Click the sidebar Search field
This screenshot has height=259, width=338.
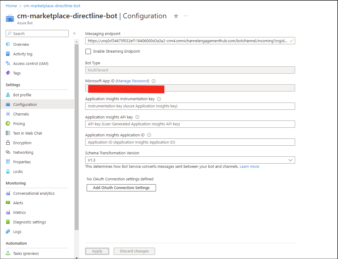point(37,33)
